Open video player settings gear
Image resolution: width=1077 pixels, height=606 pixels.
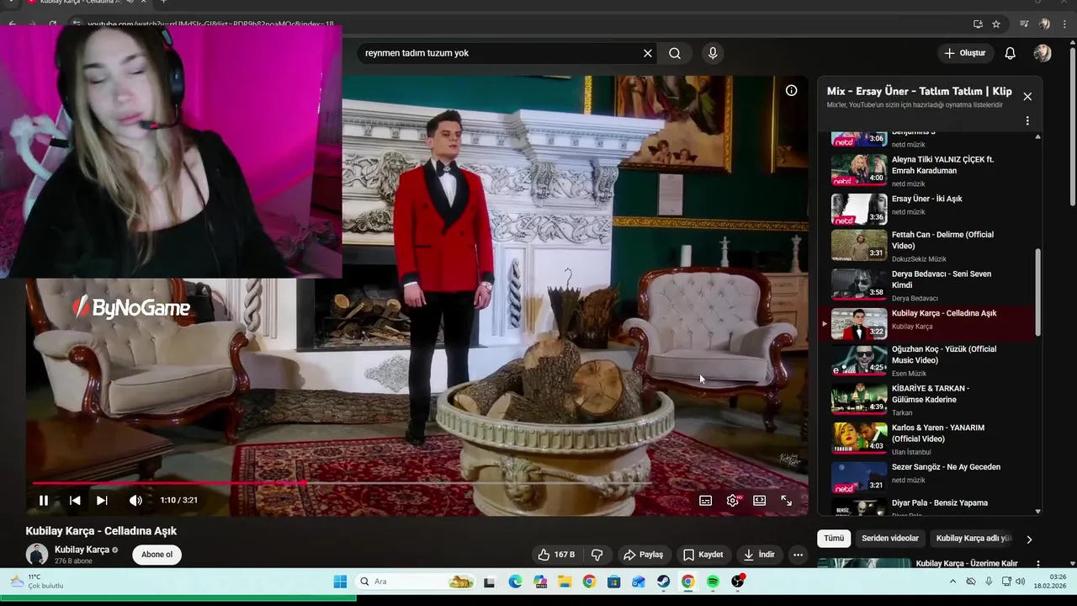pyautogui.click(x=733, y=500)
